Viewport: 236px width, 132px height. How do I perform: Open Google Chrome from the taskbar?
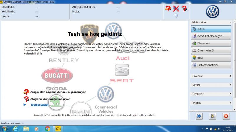(x=47, y=129)
